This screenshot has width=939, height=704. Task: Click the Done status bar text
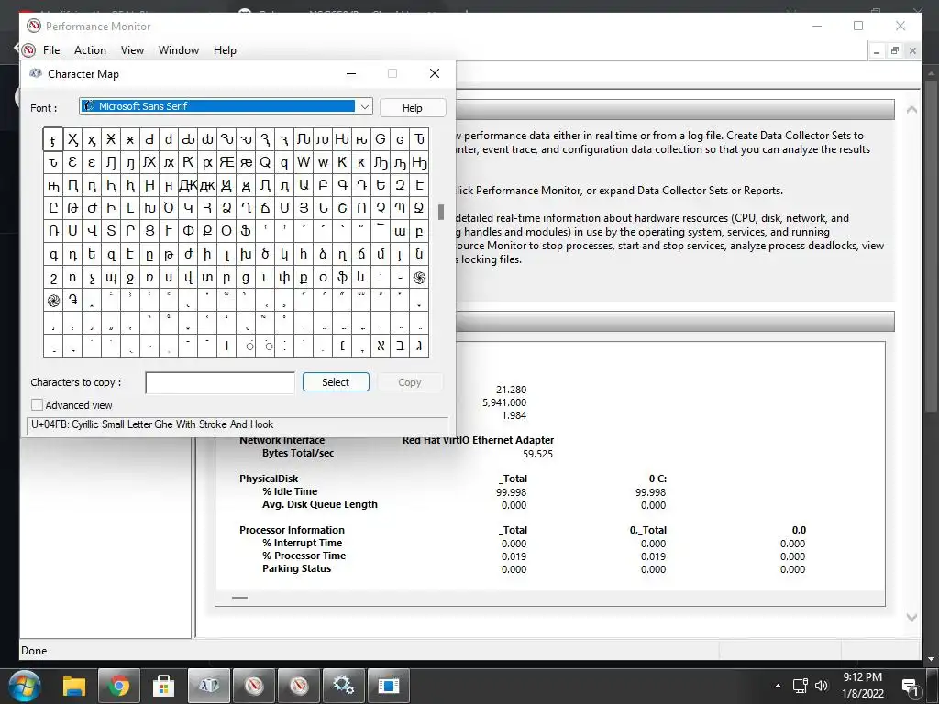(x=34, y=651)
